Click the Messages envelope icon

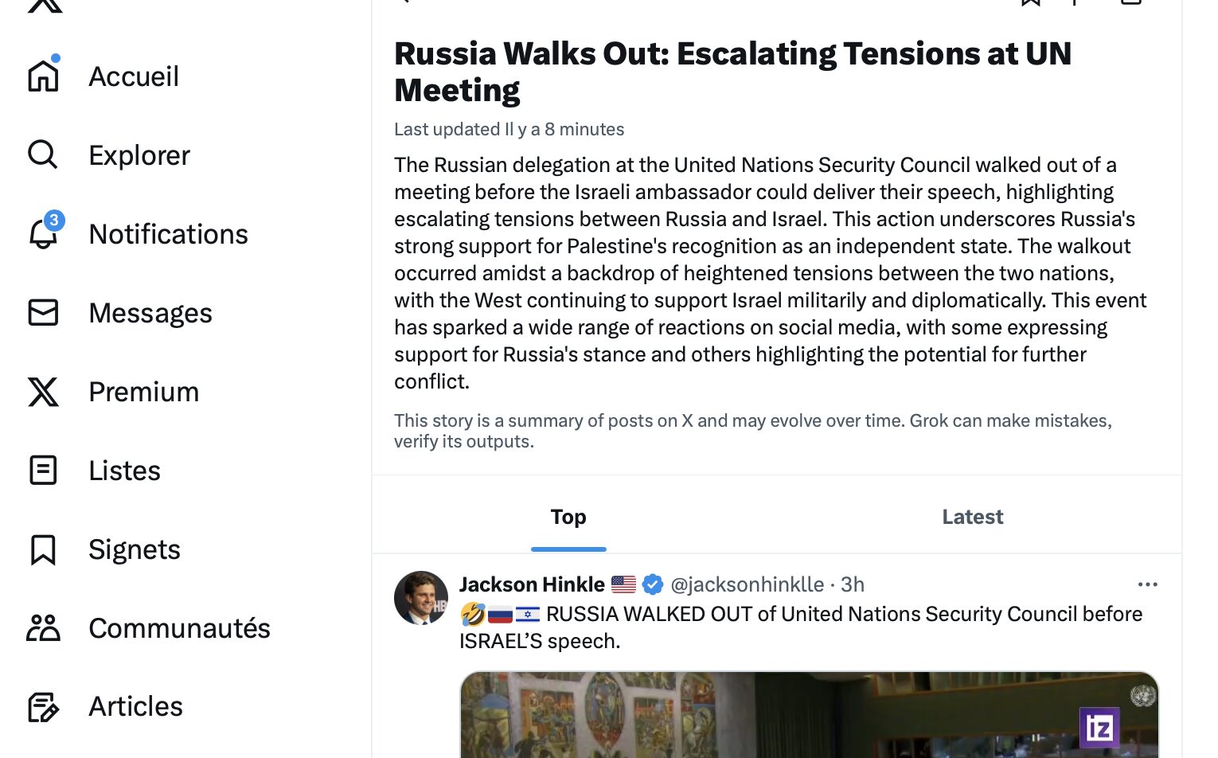tap(43, 312)
